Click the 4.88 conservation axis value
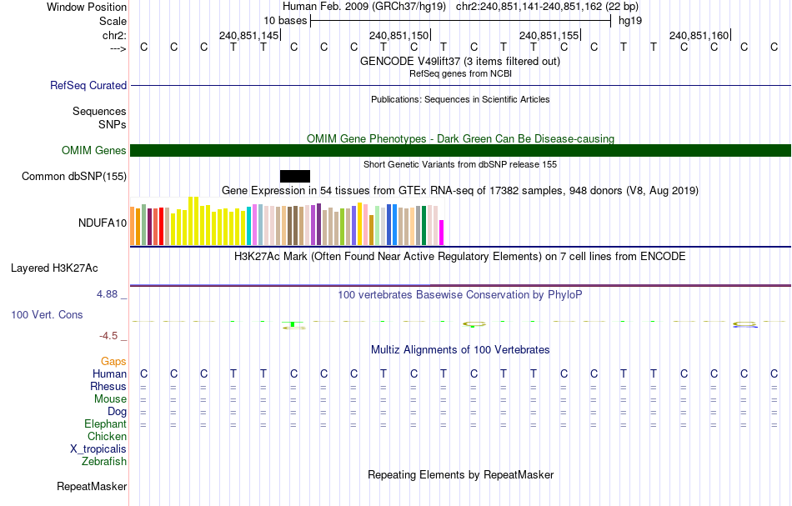Viewport: 792px width, 506px height. point(107,294)
